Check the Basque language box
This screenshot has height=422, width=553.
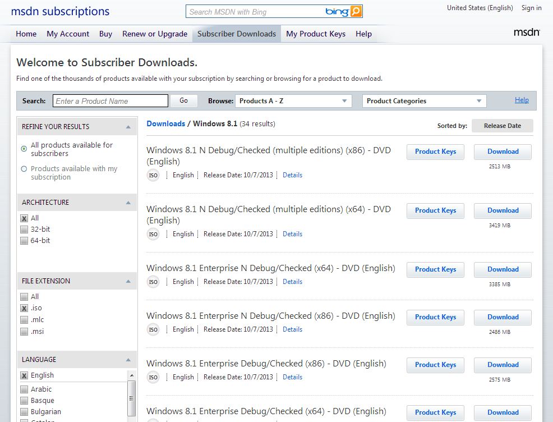pos(24,401)
